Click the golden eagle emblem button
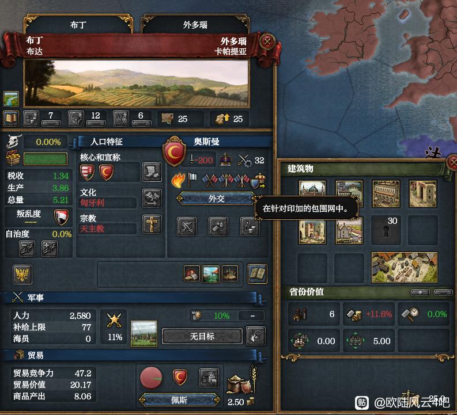 (x=22, y=274)
